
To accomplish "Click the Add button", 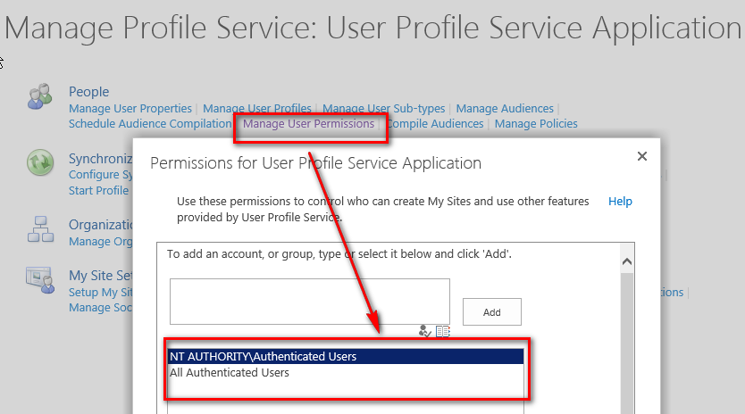I will pyautogui.click(x=492, y=312).
